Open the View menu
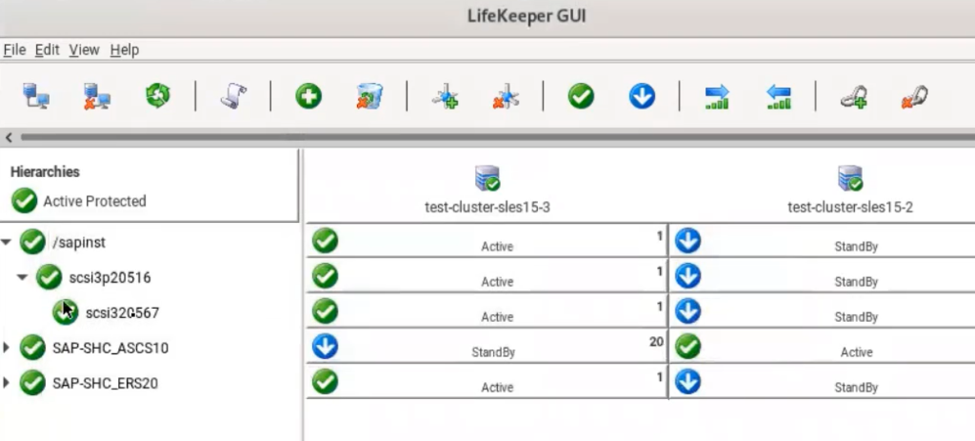The width and height of the screenshot is (975, 441). [x=84, y=50]
